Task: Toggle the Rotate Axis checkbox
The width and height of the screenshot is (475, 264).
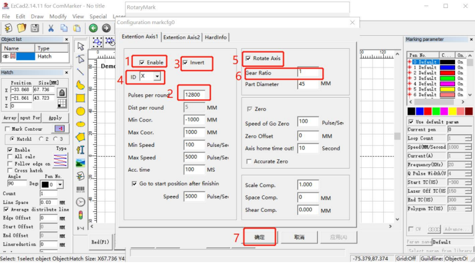Action: pos(248,58)
